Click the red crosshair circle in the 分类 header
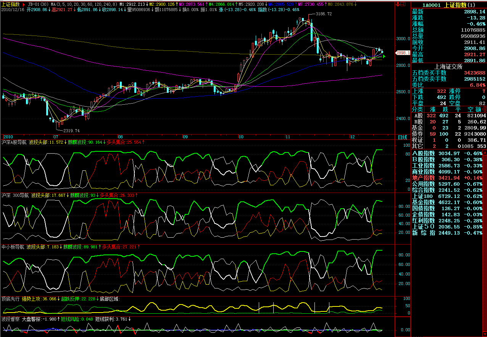This screenshot has height=337, width=487. pos(484,109)
